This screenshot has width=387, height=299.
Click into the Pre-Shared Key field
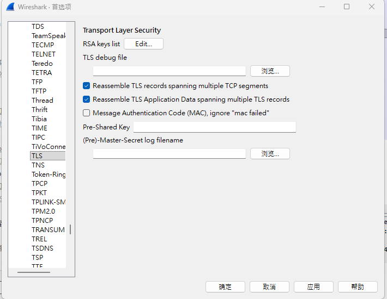pos(214,127)
